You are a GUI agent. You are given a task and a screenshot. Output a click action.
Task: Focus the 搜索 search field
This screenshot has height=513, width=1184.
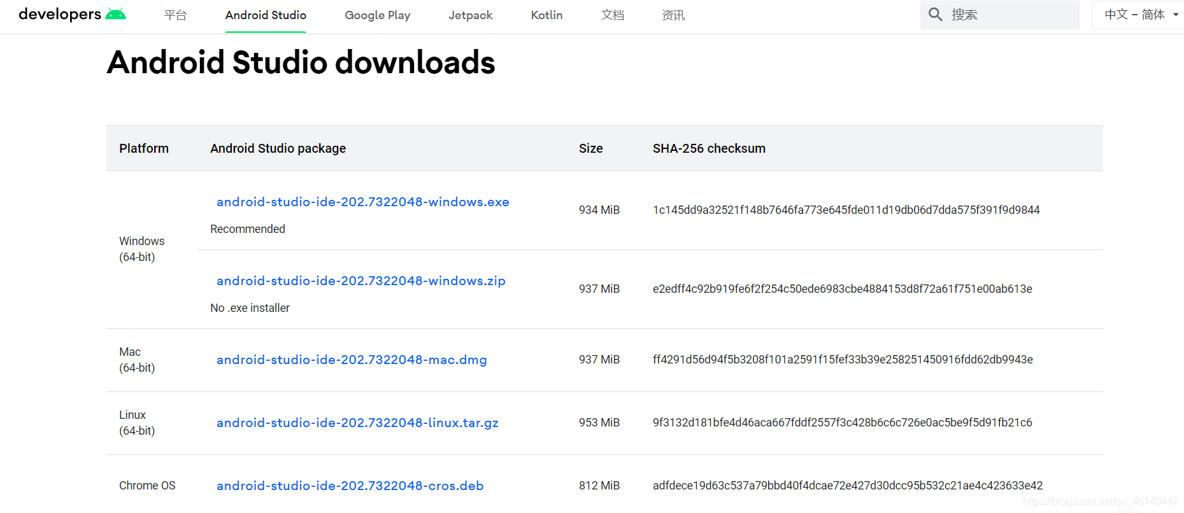pos(1000,15)
